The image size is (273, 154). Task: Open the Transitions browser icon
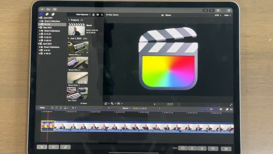point(231,110)
